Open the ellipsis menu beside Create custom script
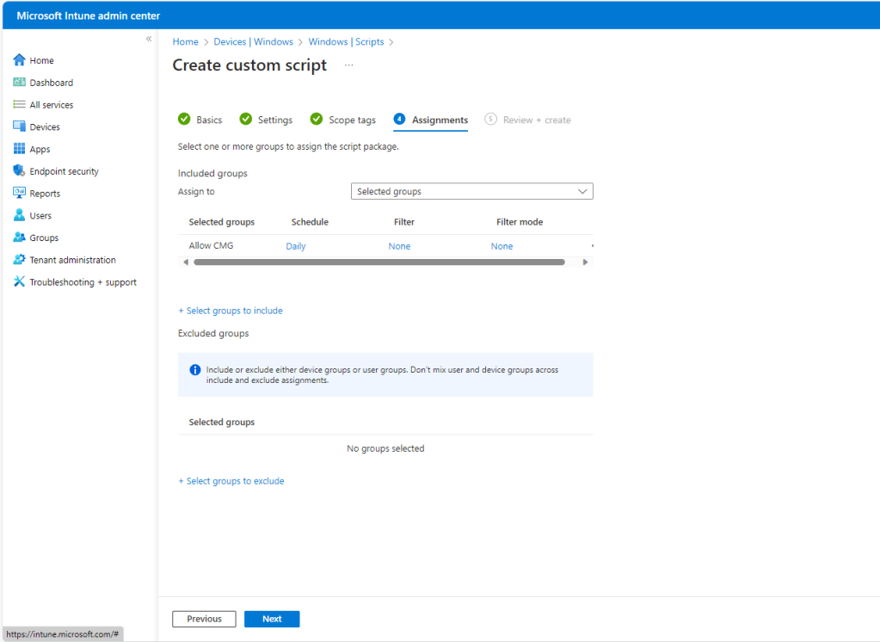 click(348, 65)
